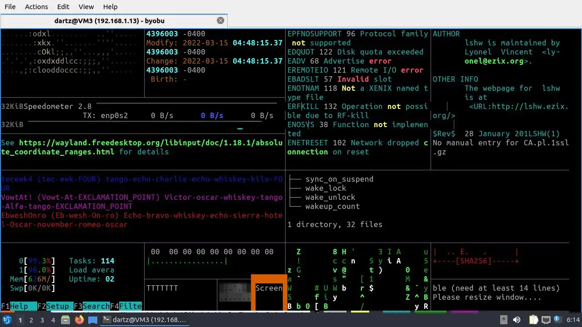This screenshot has height=327, width=582.
Task: Click the removable media eject tray icon
Action: point(504,320)
